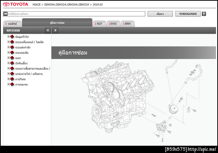The width and height of the screenshot is (218, 153).
Task: Select ภายในรถ label in the tree
Action: (20, 79)
